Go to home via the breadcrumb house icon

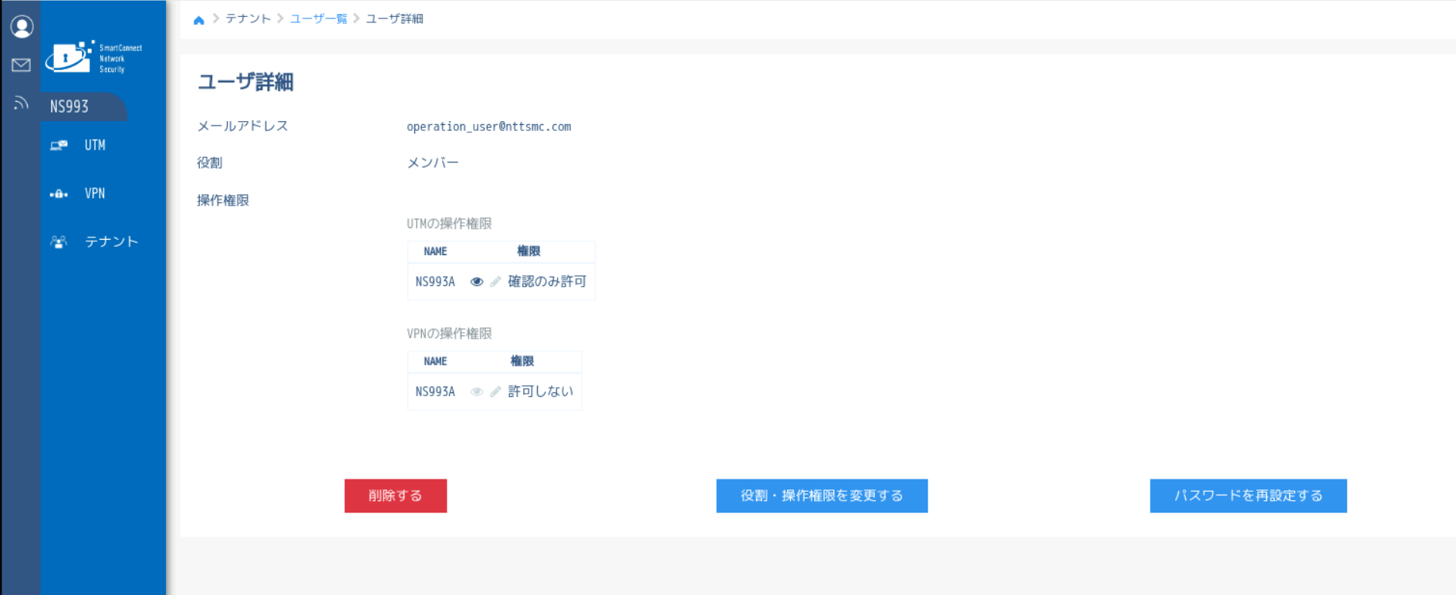(x=199, y=20)
